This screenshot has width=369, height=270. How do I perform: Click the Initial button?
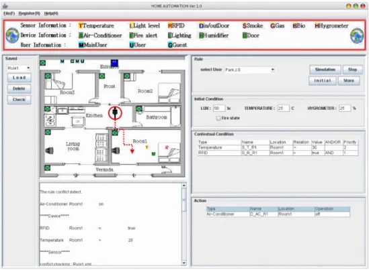pos(323,80)
